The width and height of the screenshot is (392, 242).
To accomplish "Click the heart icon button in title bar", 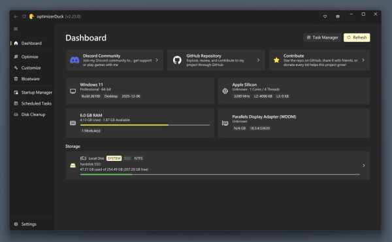I will point(325,16).
